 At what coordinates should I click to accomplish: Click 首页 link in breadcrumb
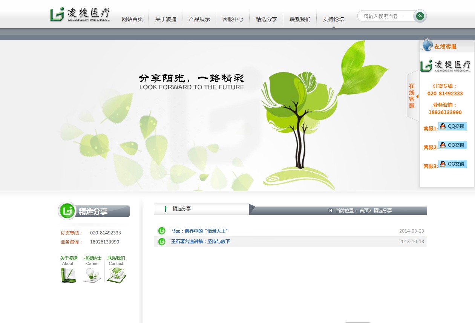pyautogui.click(x=364, y=211)
